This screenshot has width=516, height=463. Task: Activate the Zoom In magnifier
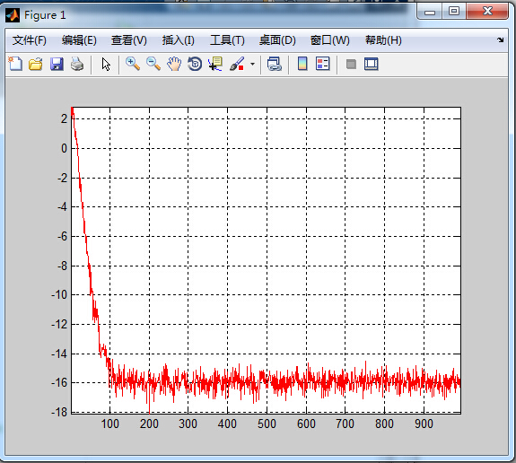pyautogui.click(x=133, y=64)
